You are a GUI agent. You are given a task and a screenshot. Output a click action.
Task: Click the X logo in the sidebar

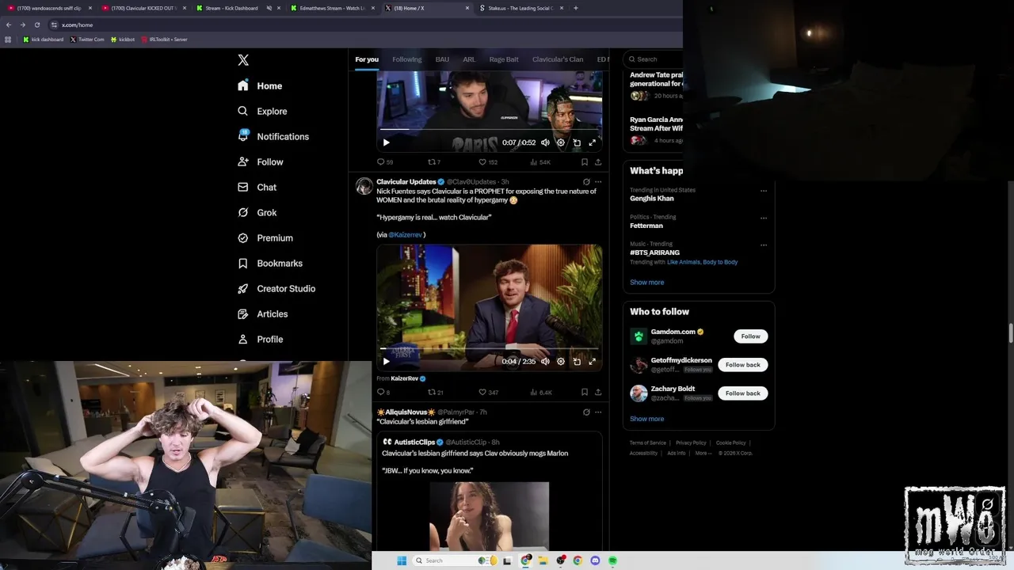point(243,60)
